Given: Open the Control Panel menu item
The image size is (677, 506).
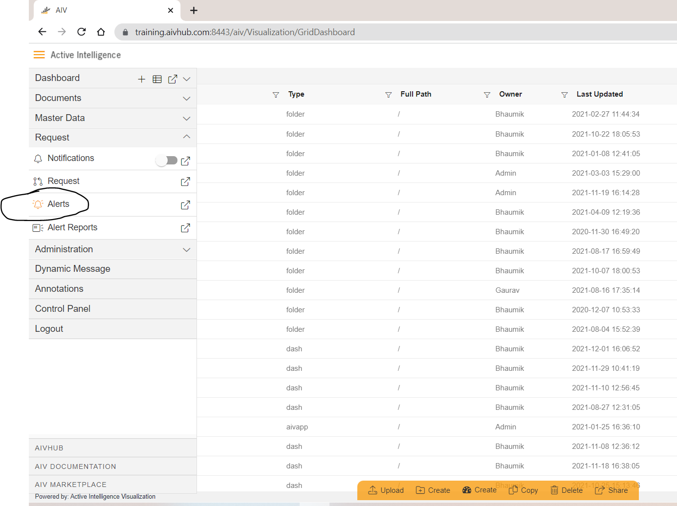Looking at the screenshot, I should click(x=113, y=309).
